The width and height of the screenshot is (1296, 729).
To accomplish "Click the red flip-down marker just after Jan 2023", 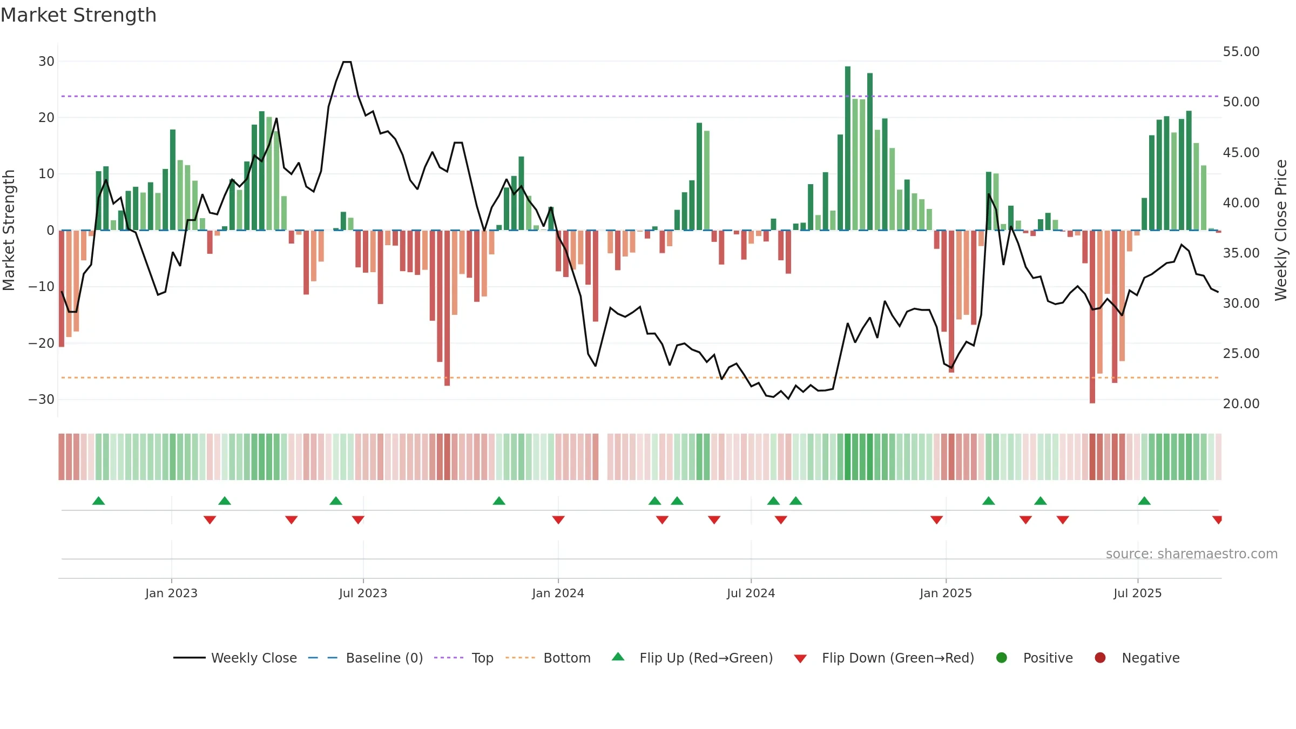I will 210,520.
